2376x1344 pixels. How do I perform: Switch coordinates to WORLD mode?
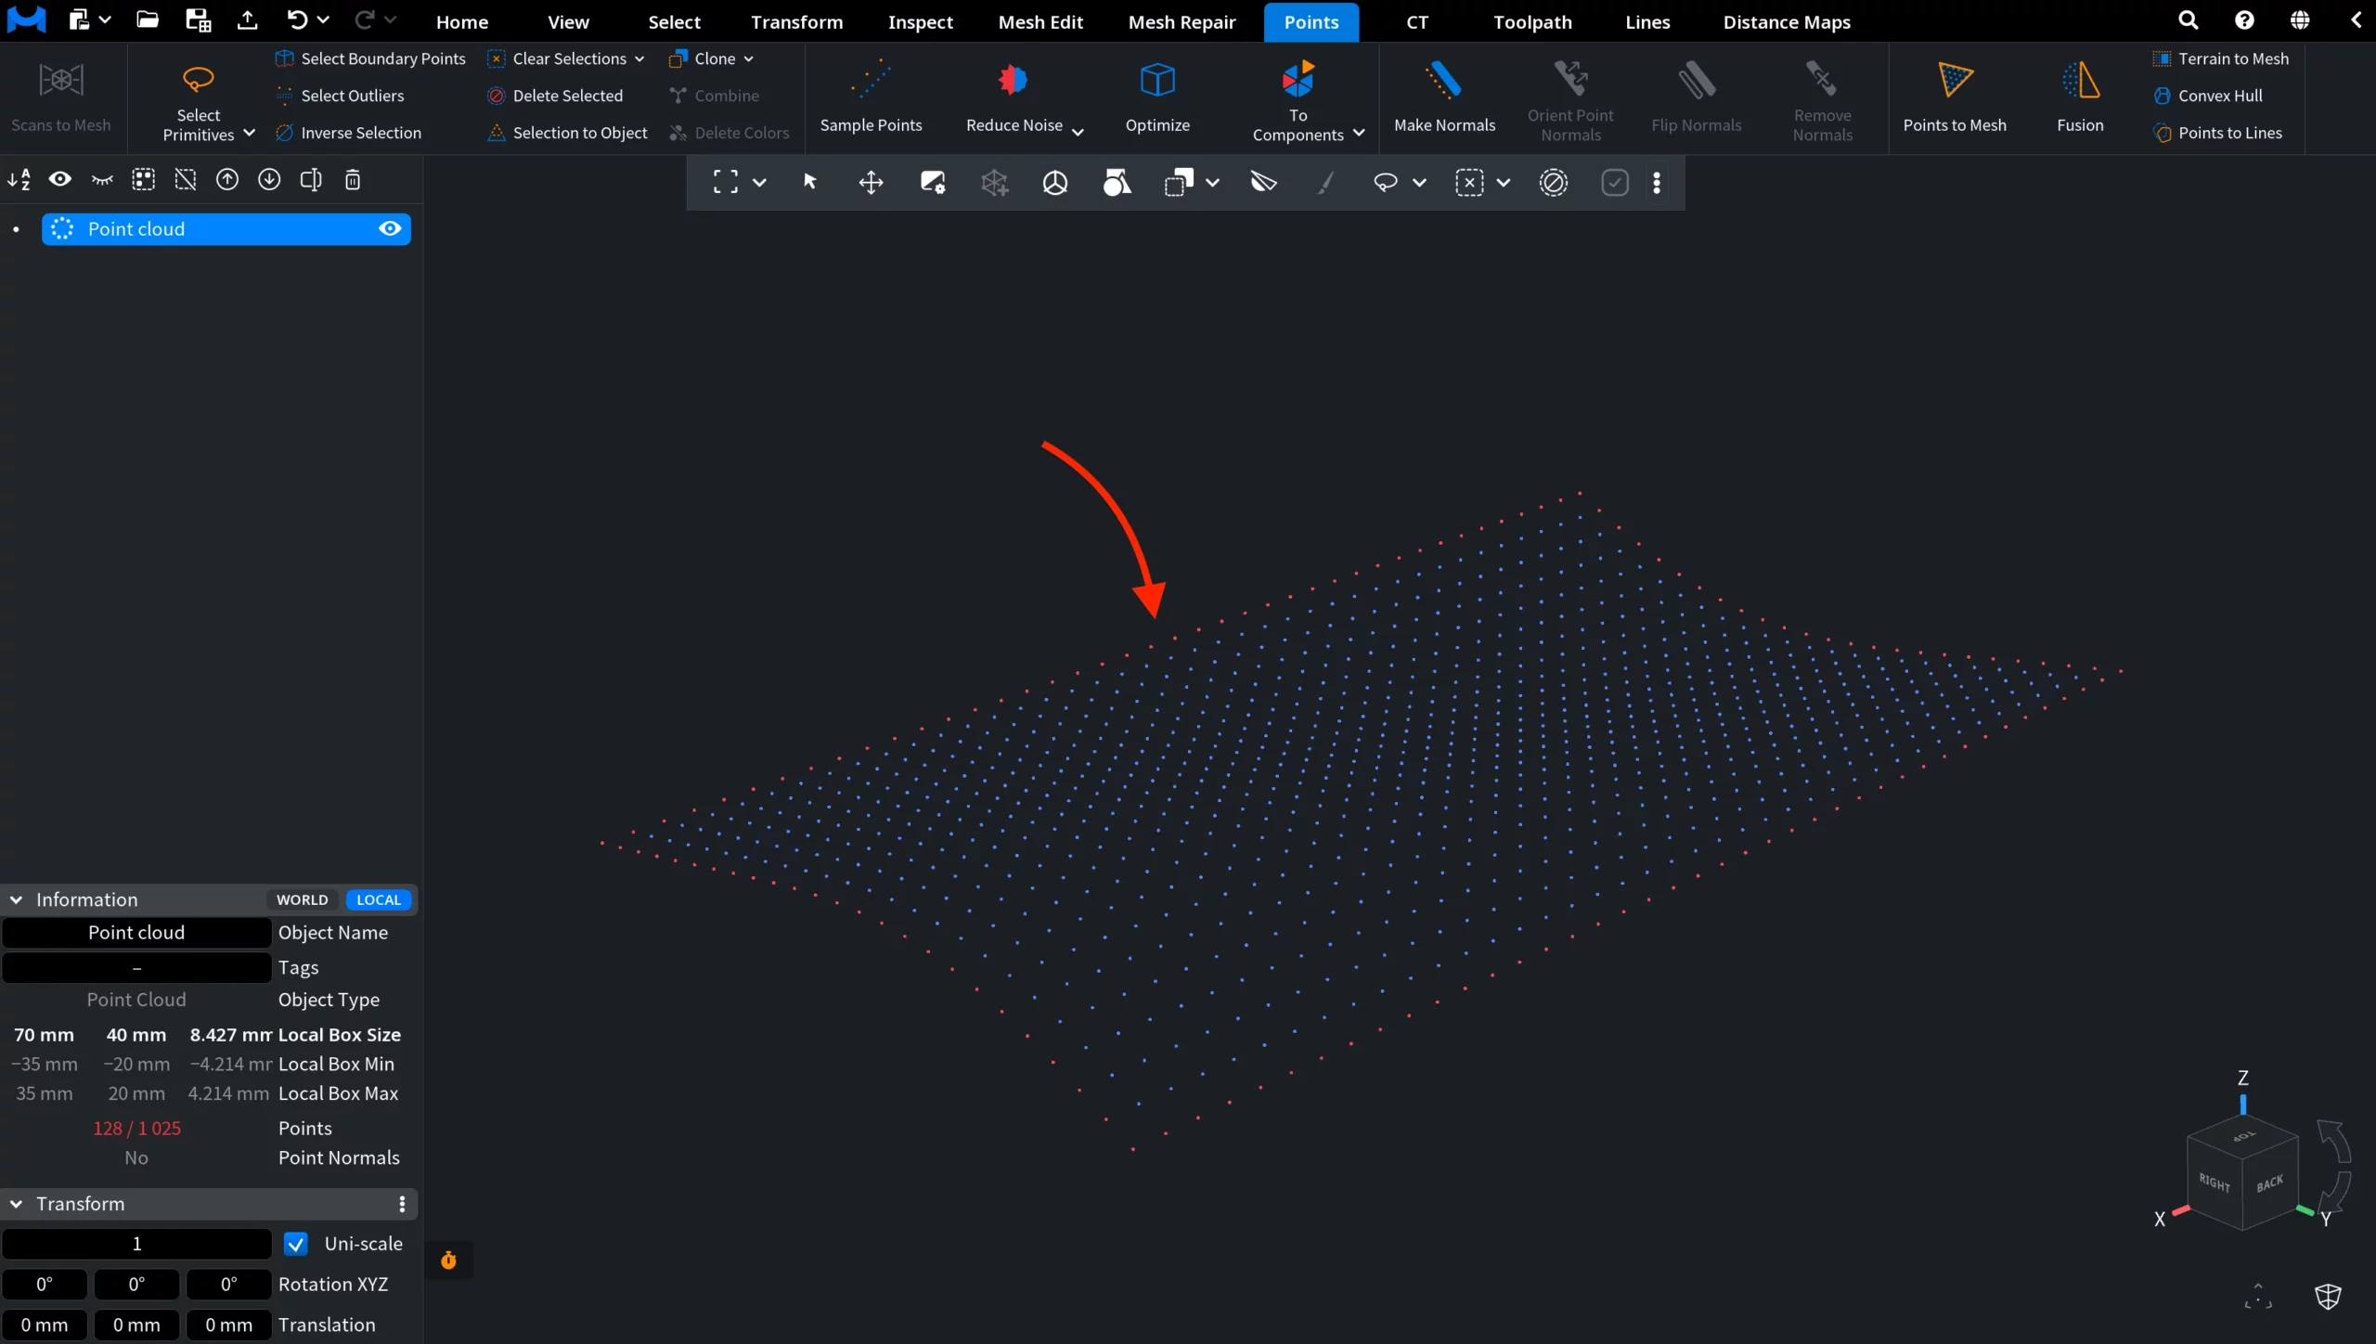[x=303, y=899]
